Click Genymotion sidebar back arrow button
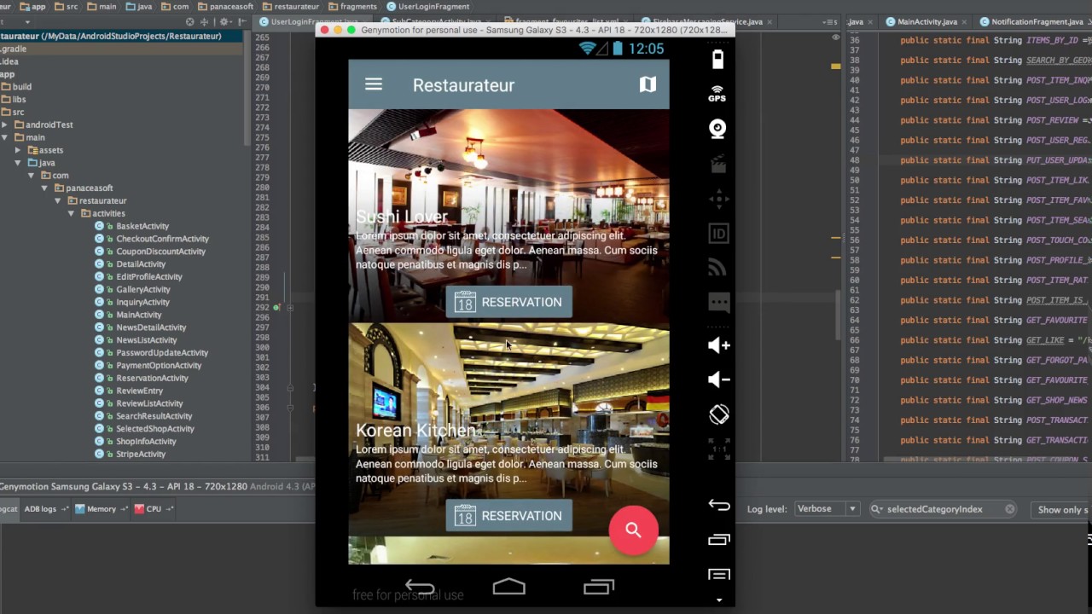 click(x=718, y=505)
